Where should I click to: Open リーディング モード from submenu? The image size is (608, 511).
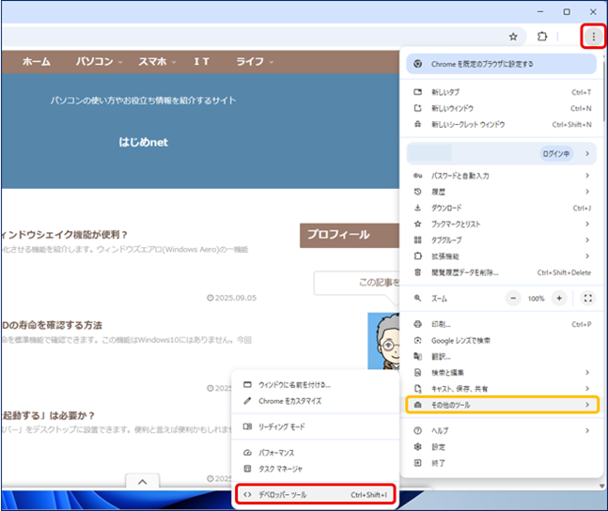coord(316,426)
